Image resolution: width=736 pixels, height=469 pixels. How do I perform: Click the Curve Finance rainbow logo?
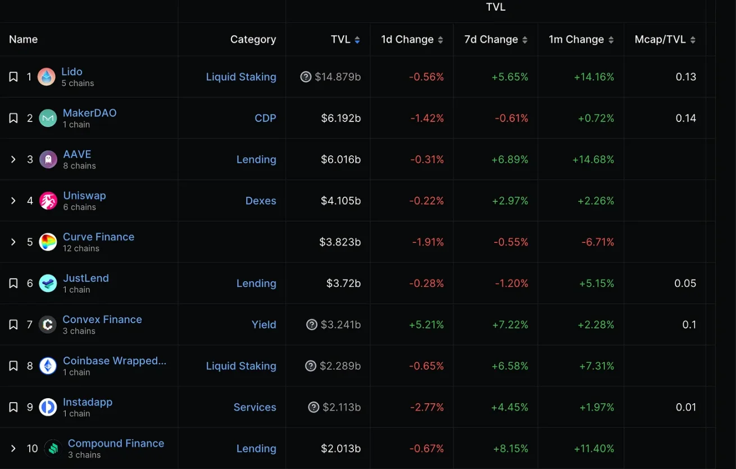pyautogui.click(x=48, y=242)
